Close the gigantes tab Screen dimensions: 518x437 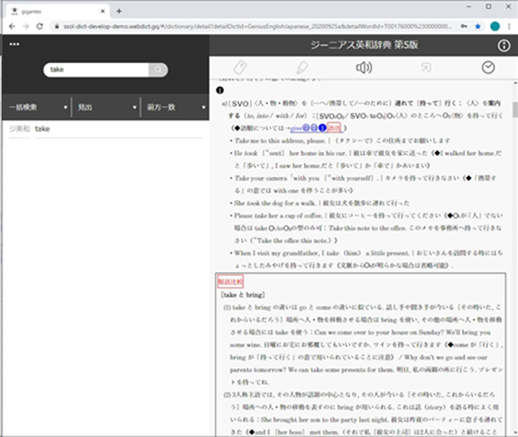coord(103,11)
